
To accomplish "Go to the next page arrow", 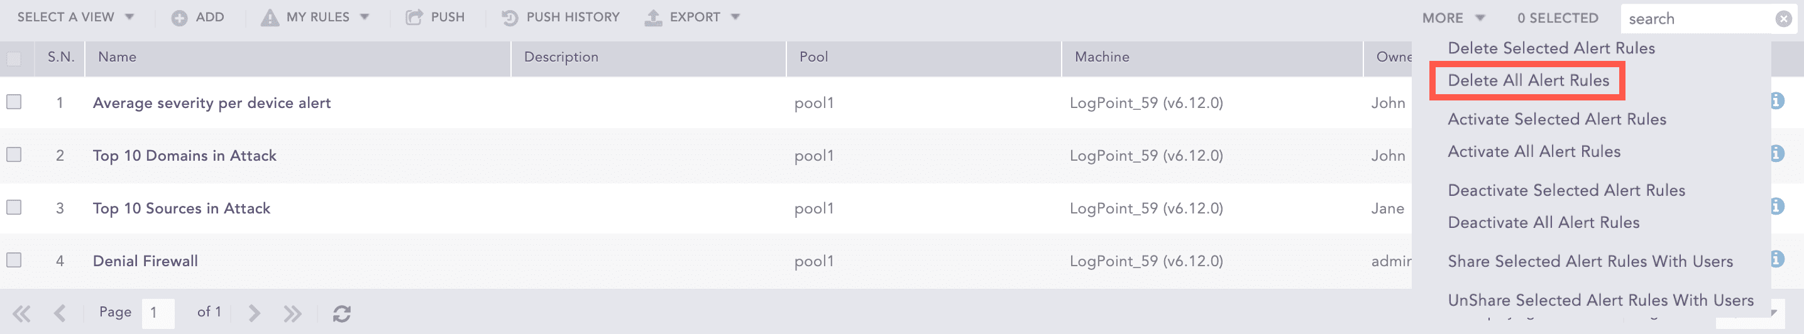I will tap(254, 313).
